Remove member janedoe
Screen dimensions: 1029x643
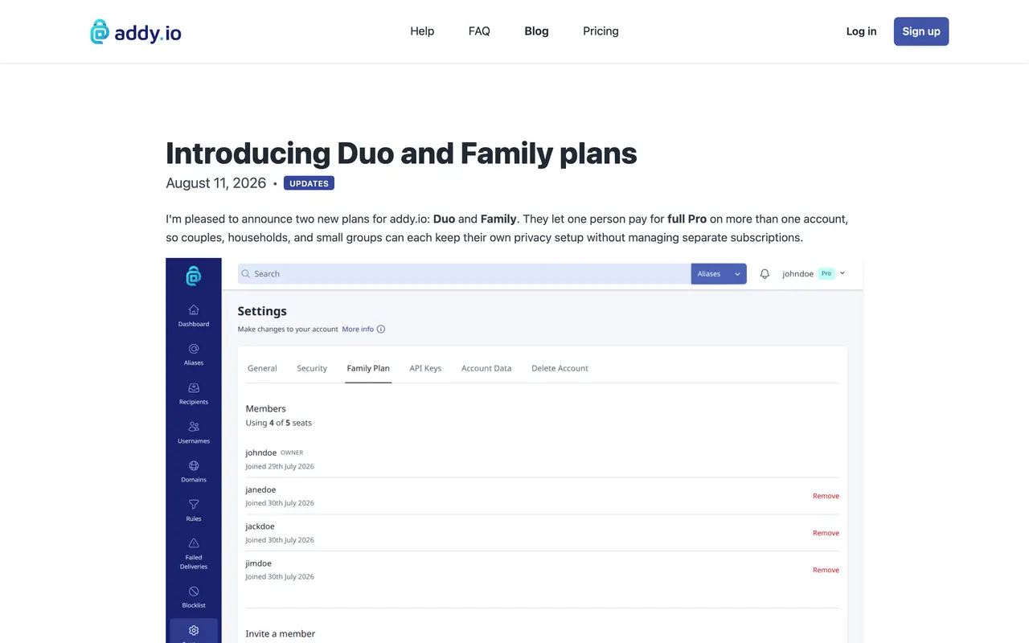point(826,496)
